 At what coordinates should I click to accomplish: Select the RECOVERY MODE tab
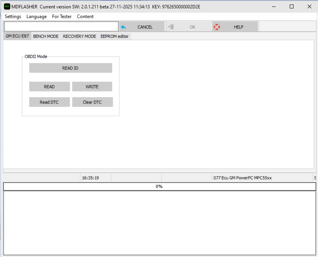click(x=79, y=36)
